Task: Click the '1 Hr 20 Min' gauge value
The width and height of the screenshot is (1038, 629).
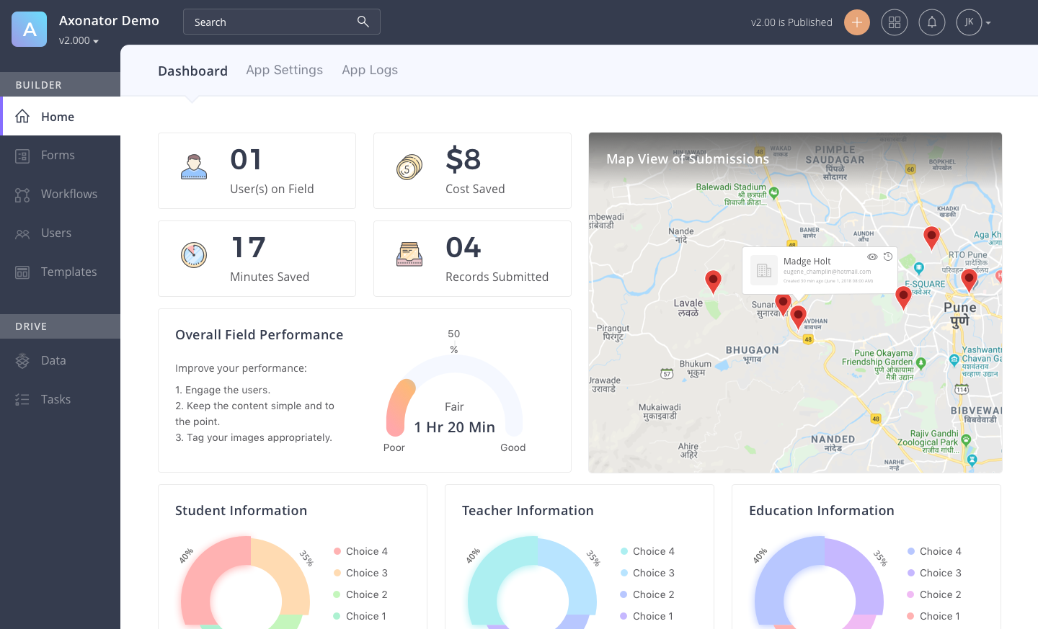Action: point(455,427)
